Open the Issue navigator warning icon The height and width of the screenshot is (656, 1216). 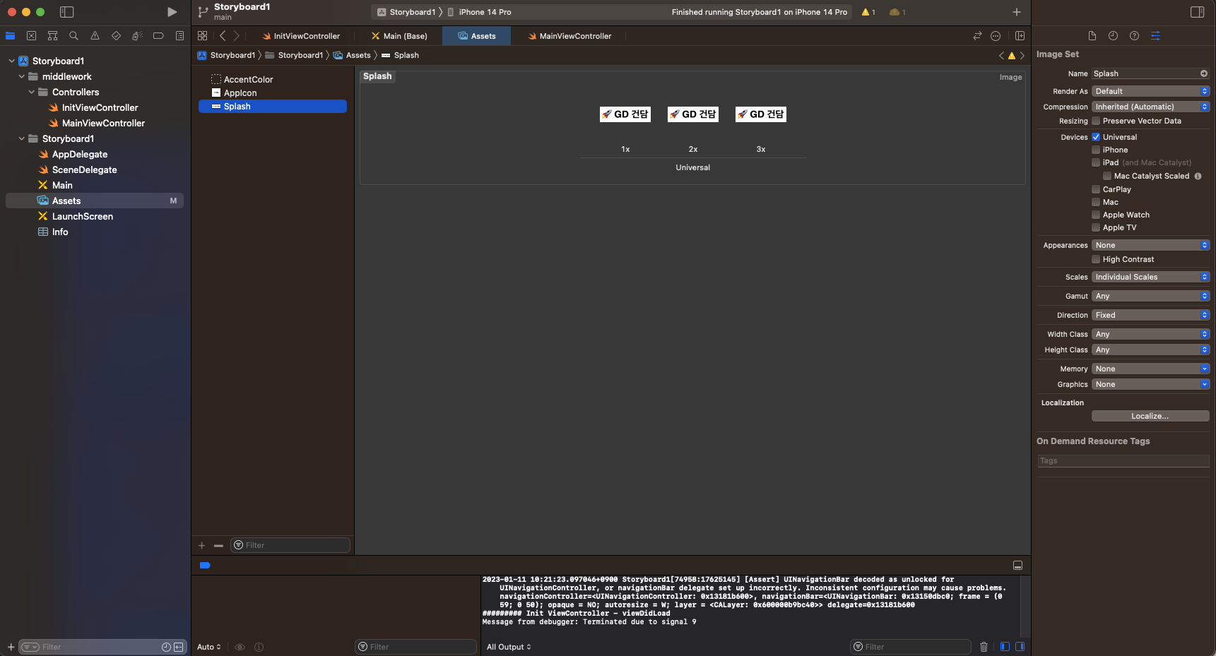point(95,36)
